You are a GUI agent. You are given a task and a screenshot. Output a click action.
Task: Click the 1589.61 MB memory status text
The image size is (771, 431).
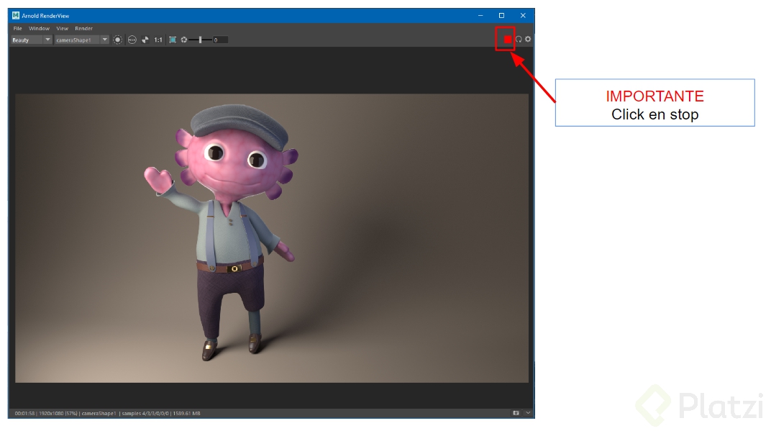click(x=186, y=413)
